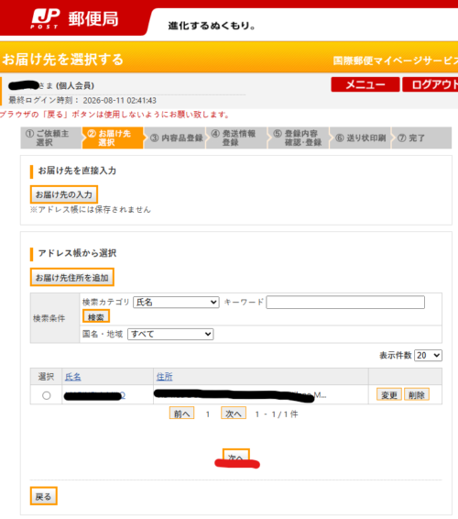Open the 表示件数 dropdown
This screenshot has width=458, height=519.
click(x=428, y=356)
